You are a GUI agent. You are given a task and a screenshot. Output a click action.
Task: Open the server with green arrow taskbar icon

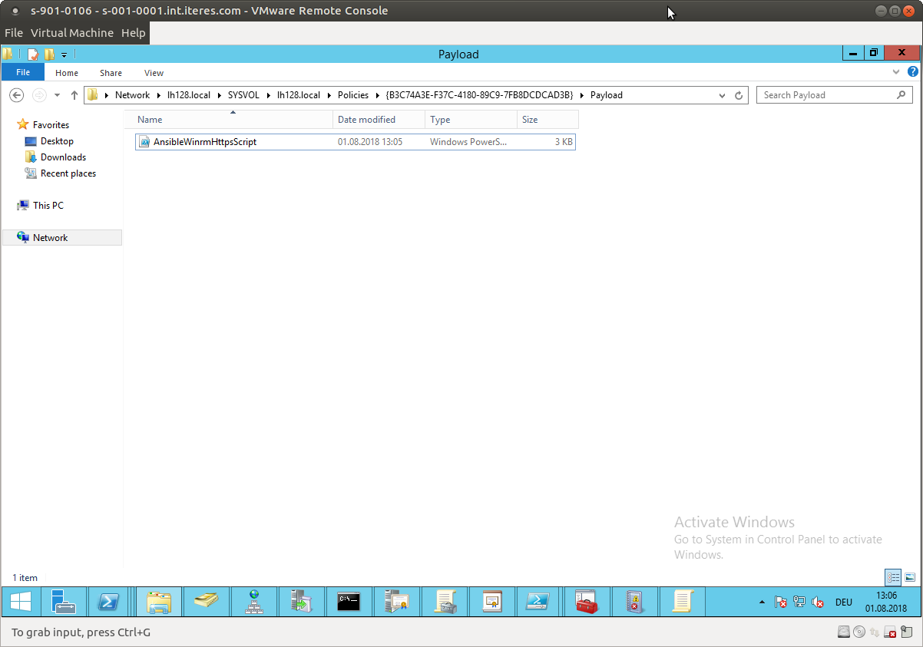[x=301, y=602]
